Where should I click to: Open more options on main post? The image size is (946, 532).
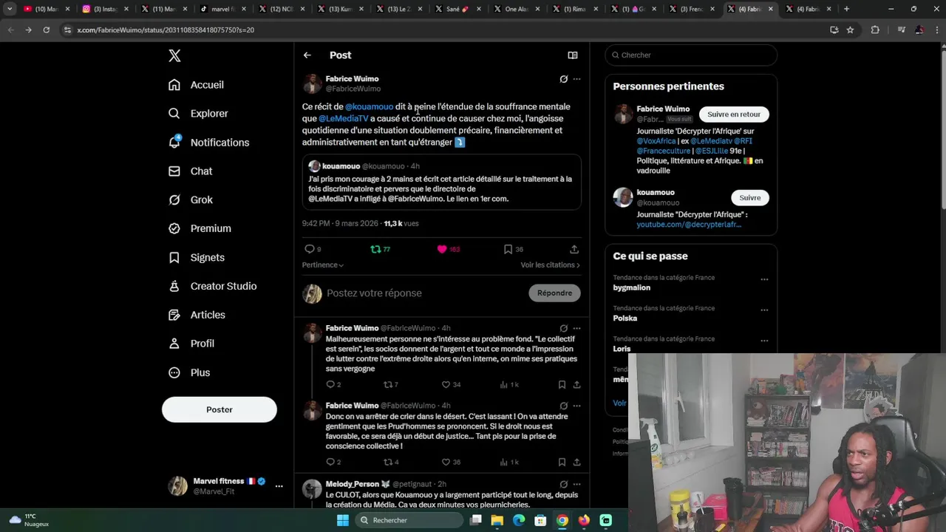577,79
